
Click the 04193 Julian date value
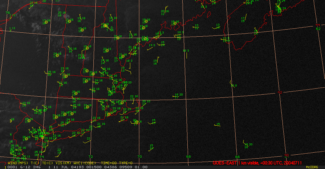click(77, 167)
